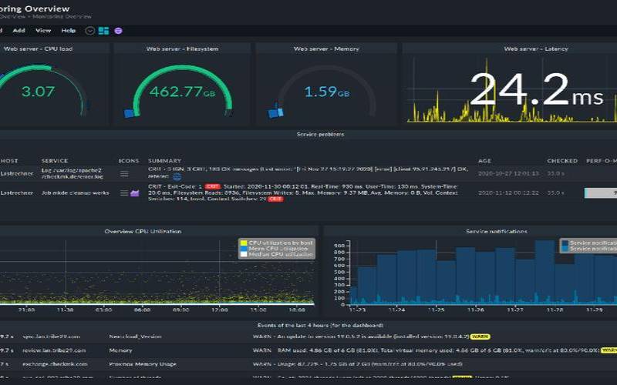
Task: Open the Job mkde cleanup werks service
Action: [x=75, y=193]
